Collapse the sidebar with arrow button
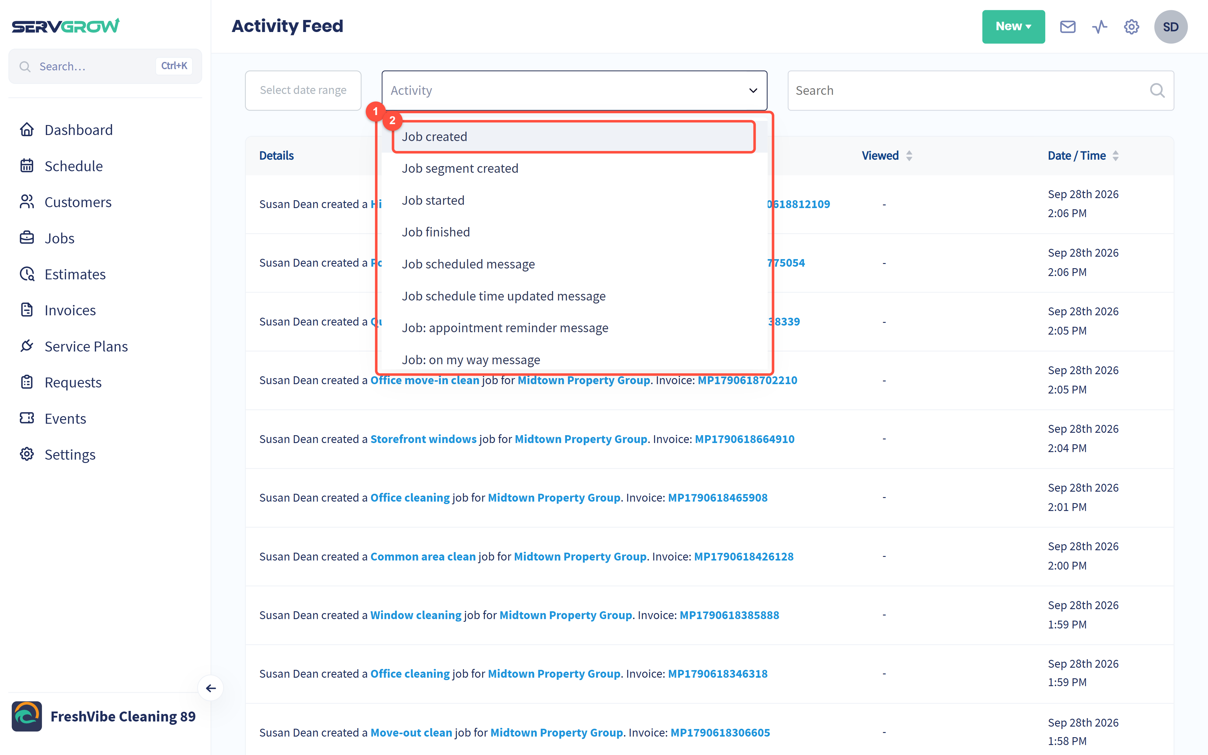The height and width of the screenshot is (755, 1208). tap(211, 688)
